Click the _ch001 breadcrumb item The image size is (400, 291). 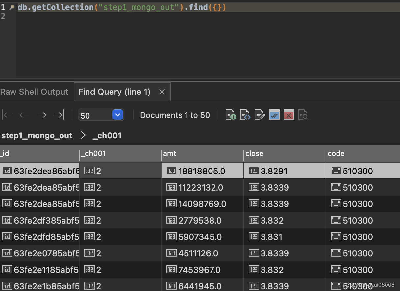107,135
